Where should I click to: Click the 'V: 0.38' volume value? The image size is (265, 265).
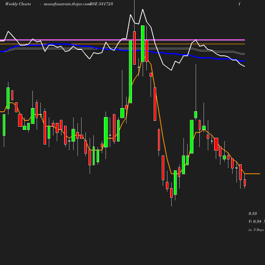tap(255, 222)
